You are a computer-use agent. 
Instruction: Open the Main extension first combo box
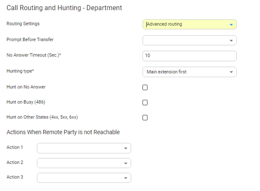(x=186, y=72)
